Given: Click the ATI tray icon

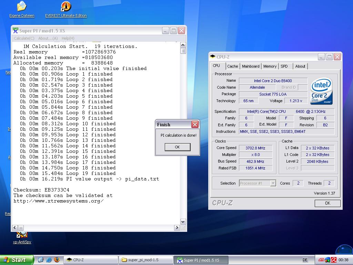Looking at the screenshot, I should point(321,260).
